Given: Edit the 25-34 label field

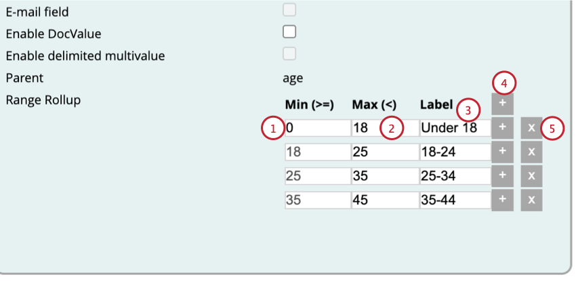Looking at the screenshot, I should point(453,176).
